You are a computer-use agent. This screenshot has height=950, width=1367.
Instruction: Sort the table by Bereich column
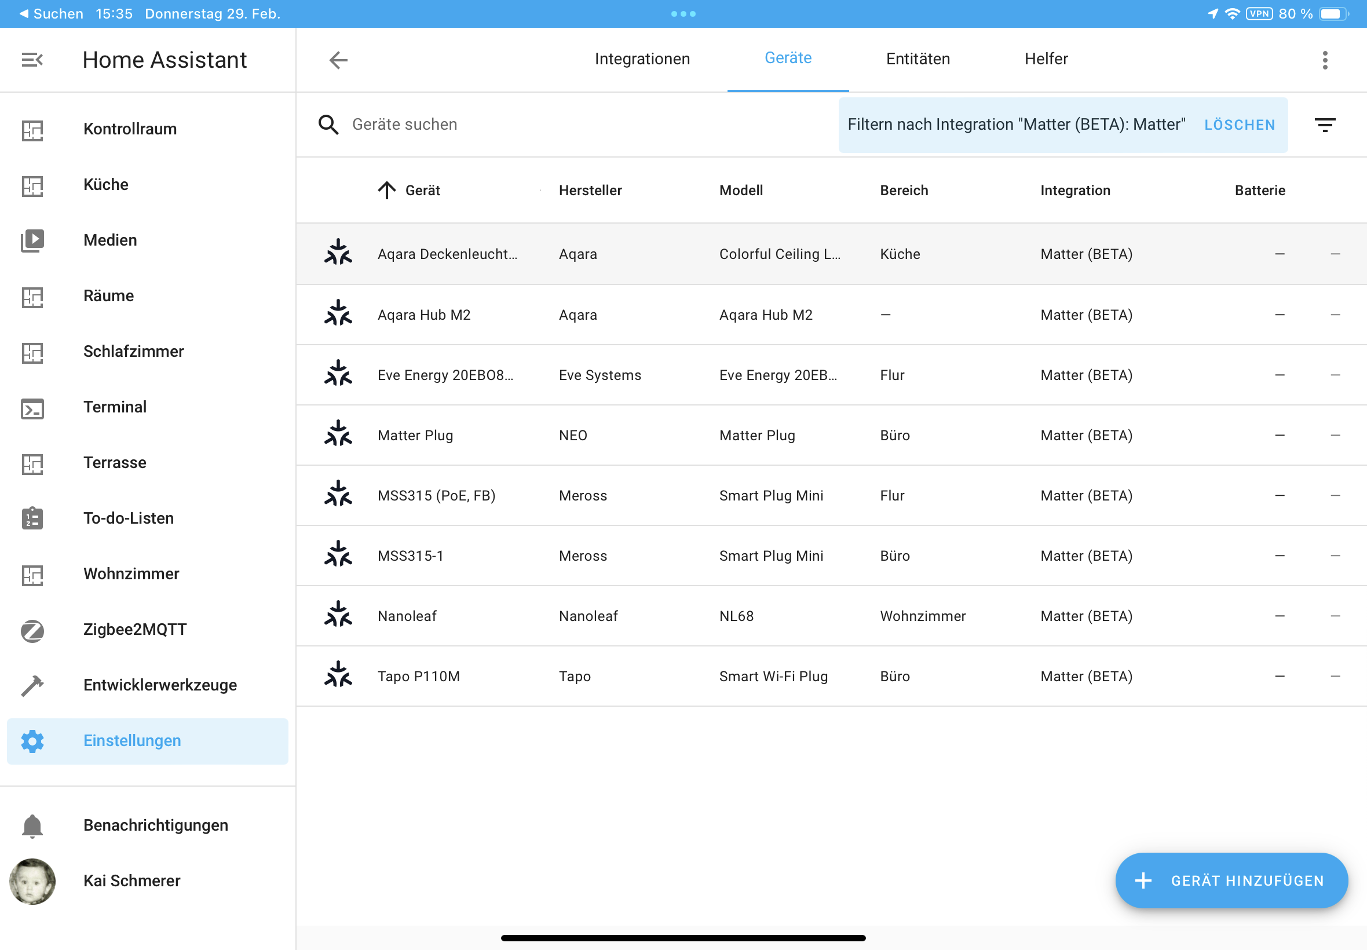pos(904,191)
